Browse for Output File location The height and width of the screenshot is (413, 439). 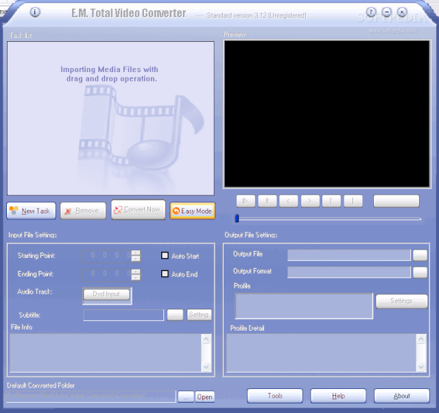tap(420, 255)
